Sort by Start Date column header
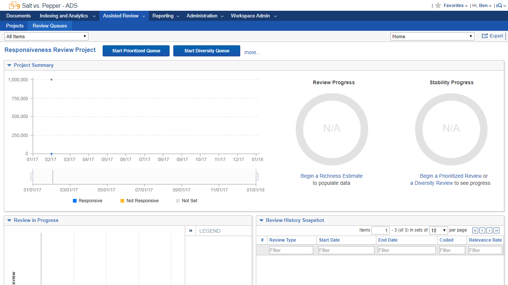508x285 pixels. coord(329,240)
